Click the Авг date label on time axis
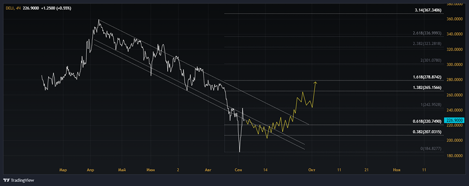This screenshot has width=469, height=186. 208,170
